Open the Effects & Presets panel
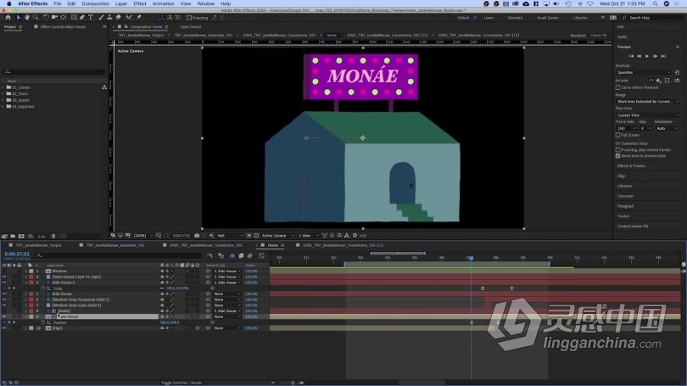687x386 pixels. coord(631,165)
